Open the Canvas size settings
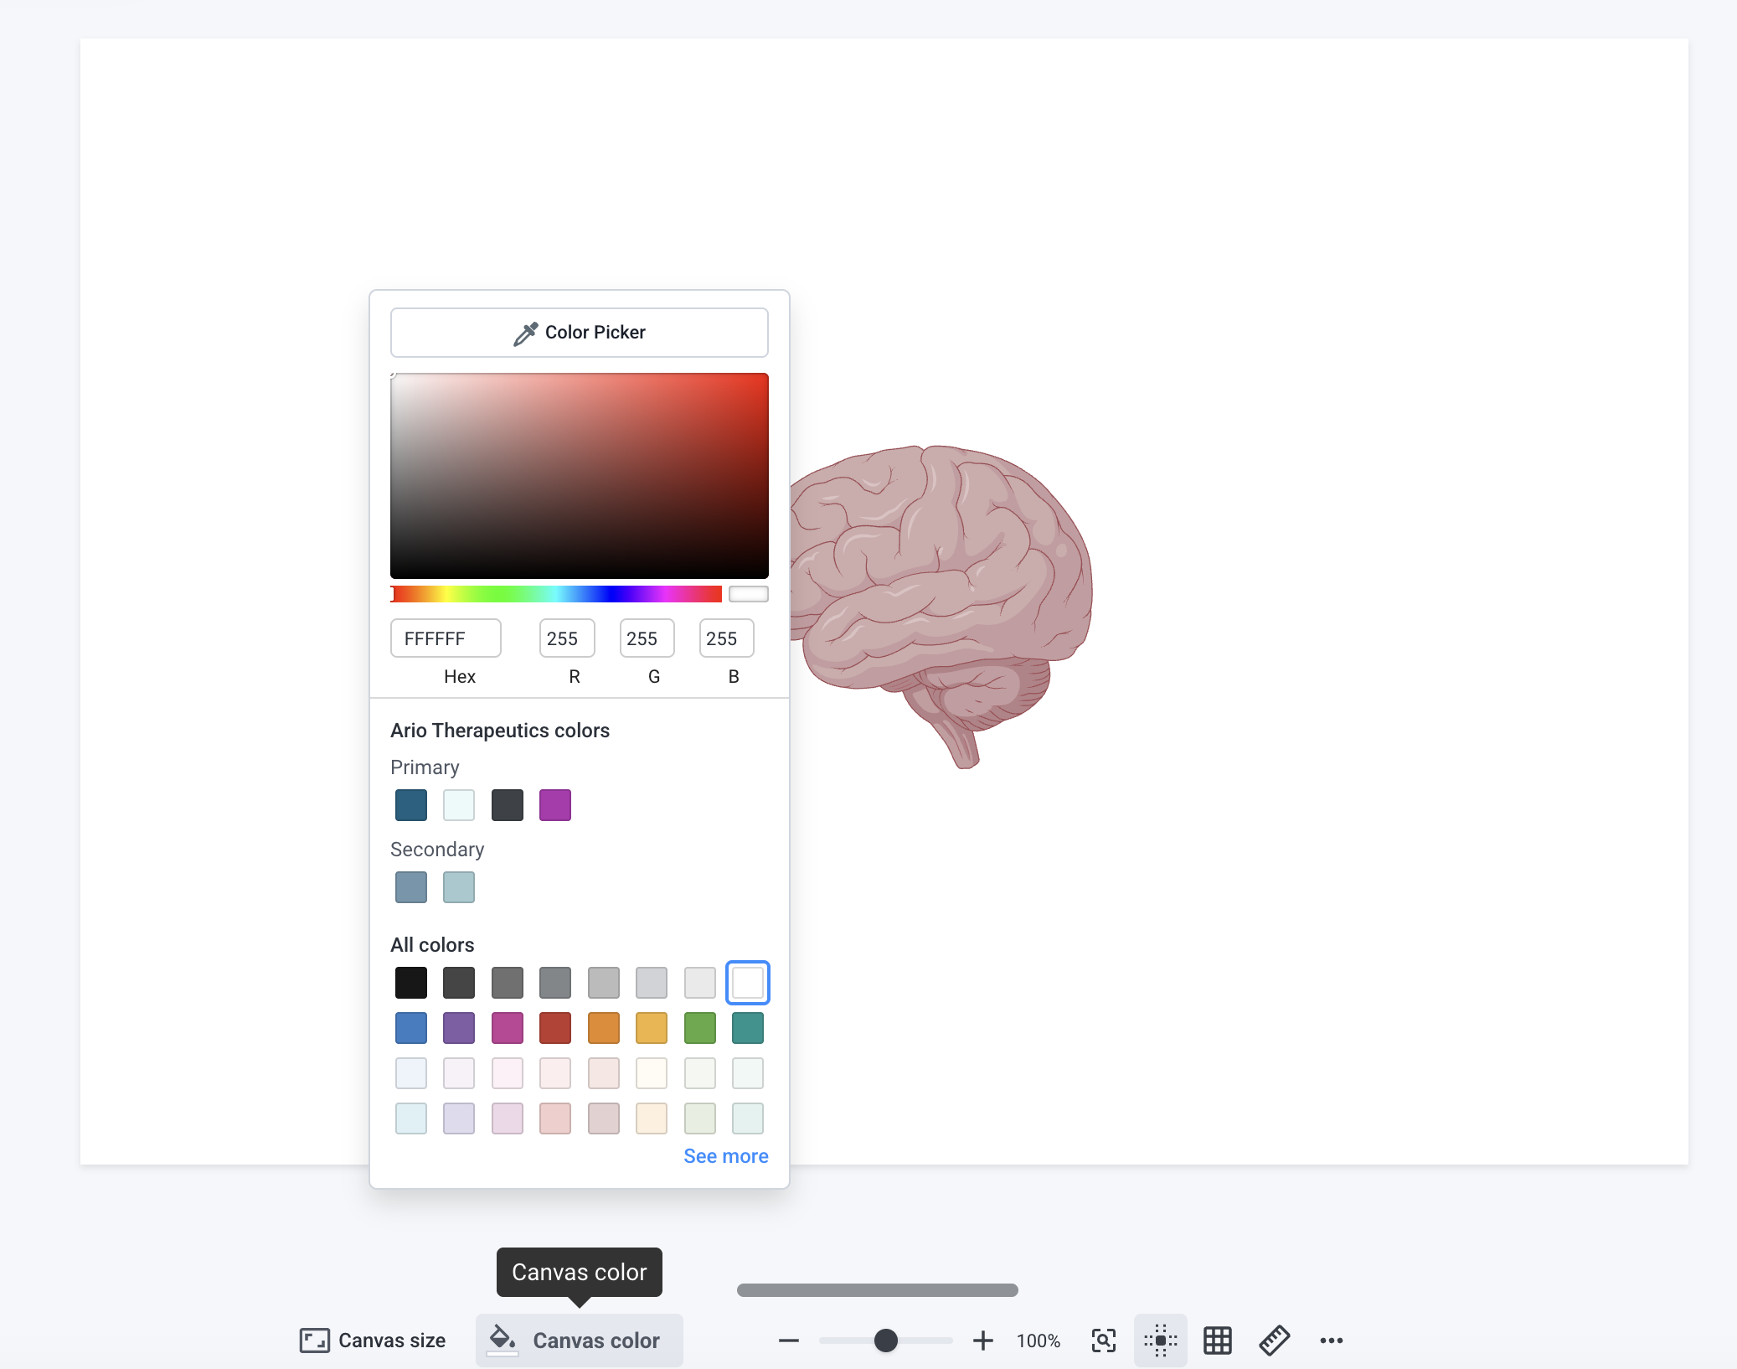Image resolution: width=1737 pixels, height=1369 pixels. point(373,1341)
